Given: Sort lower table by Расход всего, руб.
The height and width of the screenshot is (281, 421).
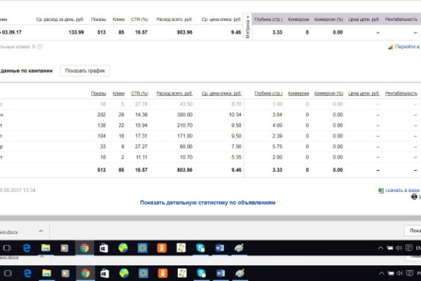Looking at the screenshot, I should [x=174, y=93].
